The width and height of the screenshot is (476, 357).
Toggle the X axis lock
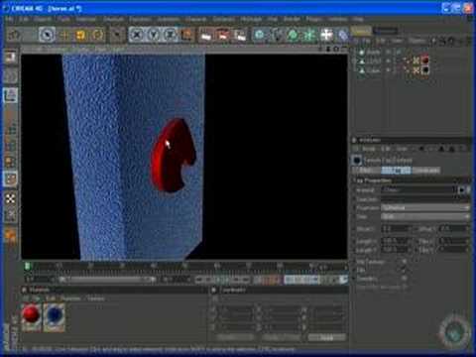pyautogui.click(x=137, y=35)
